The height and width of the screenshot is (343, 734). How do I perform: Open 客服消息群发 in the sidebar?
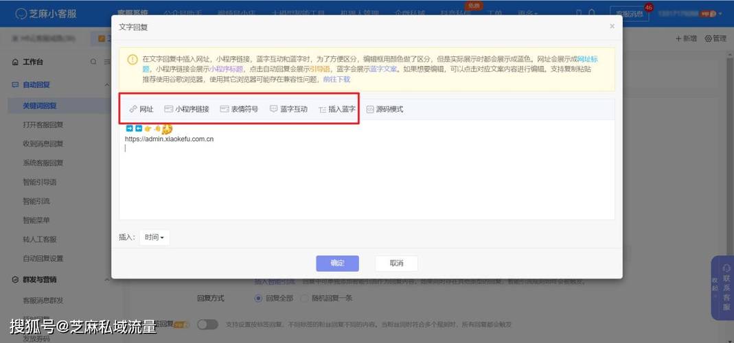pos(43,300)
